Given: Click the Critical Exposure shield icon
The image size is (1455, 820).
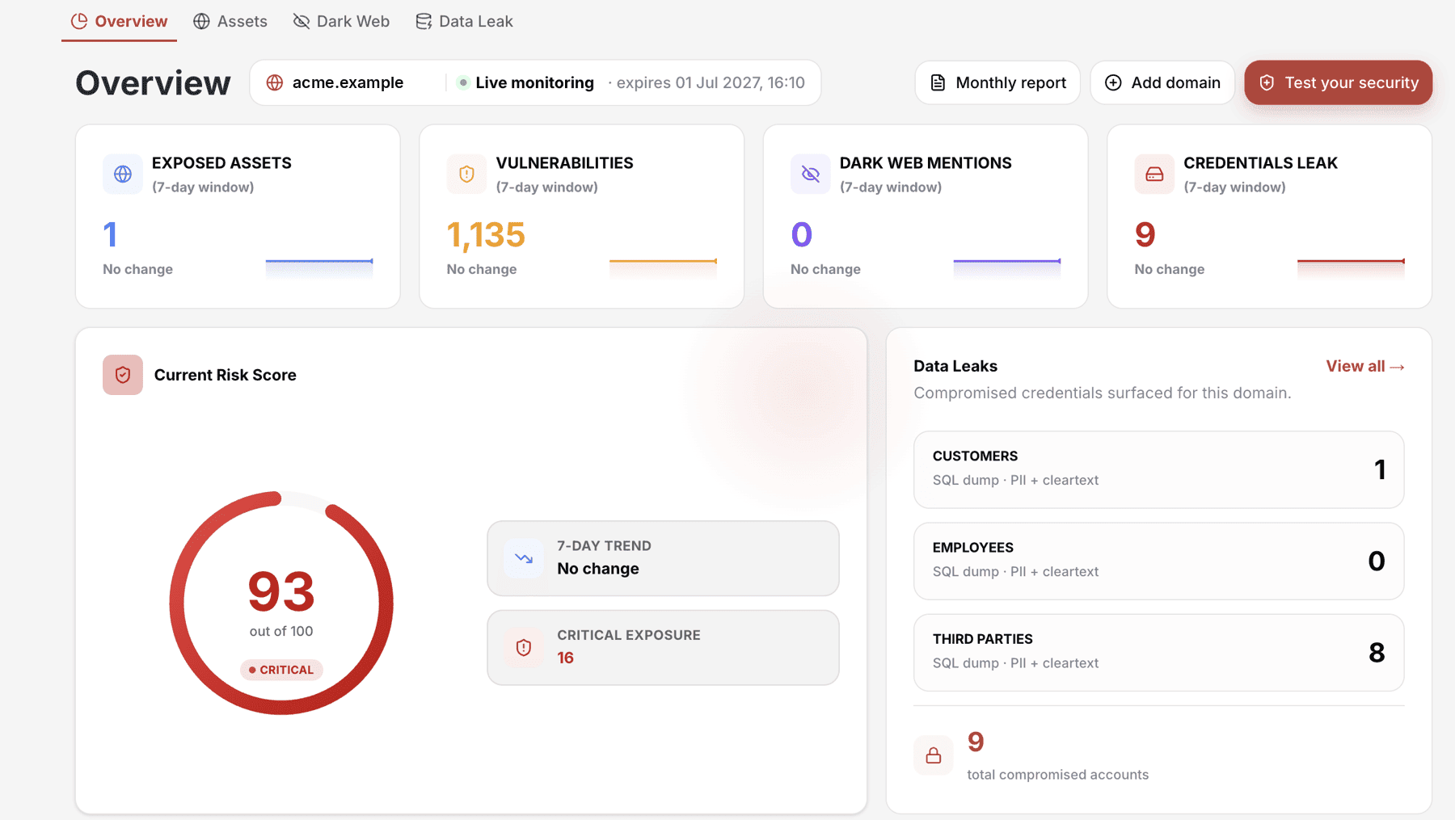Looking at the screenshot, I should click(524, 647).
